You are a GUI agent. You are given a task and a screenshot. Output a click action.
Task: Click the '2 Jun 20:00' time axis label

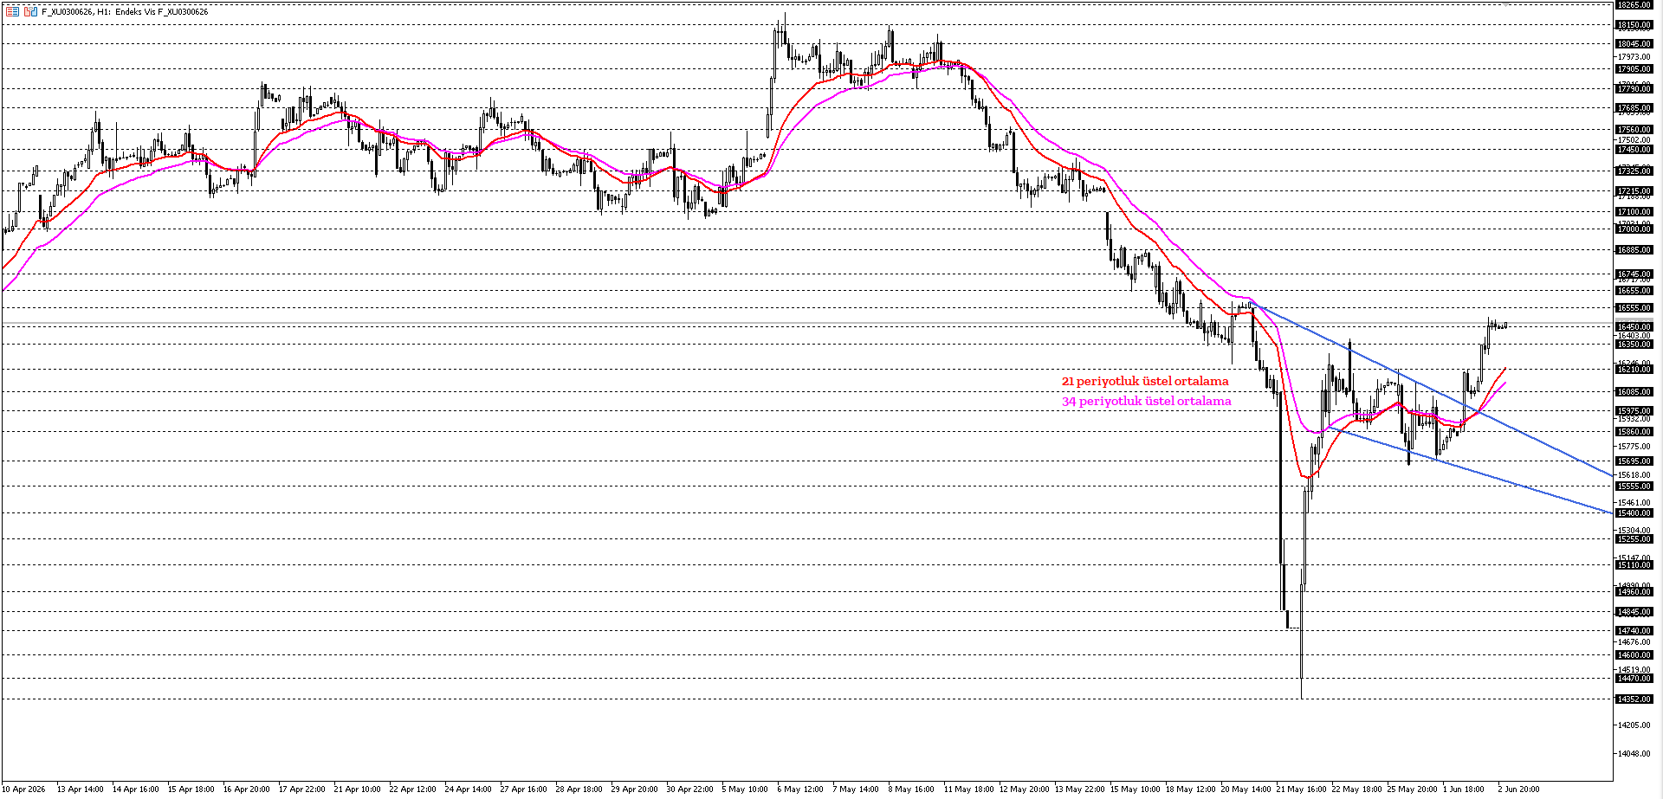pyautogui.click(x=1518, y=789)
